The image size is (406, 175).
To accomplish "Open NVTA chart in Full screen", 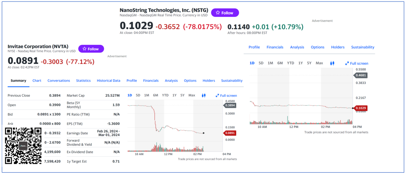I will [226, 96].
